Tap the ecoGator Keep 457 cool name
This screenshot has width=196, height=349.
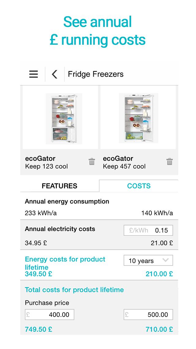click(124, 162)
